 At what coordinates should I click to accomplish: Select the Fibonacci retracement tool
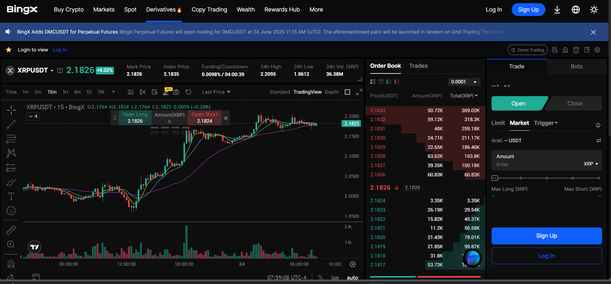[11, 139]
